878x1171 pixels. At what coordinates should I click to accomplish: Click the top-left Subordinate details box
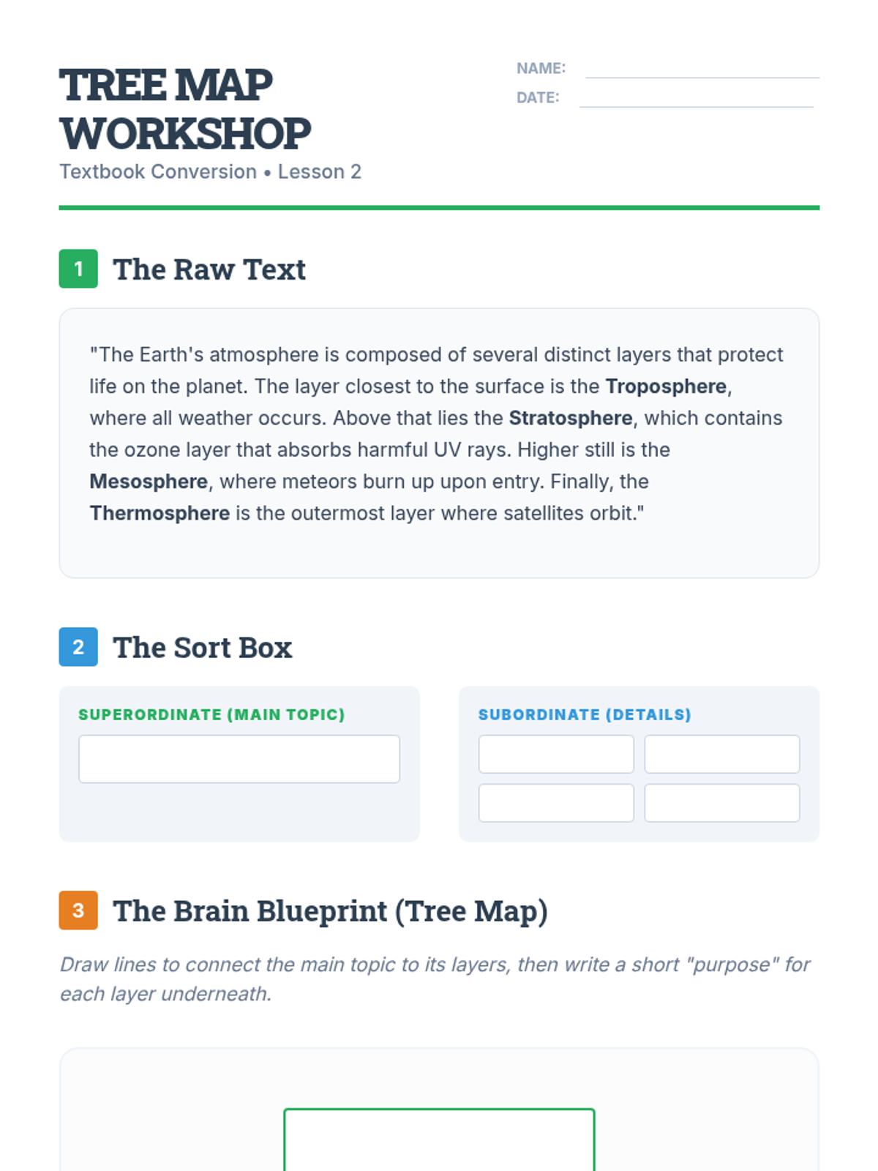click(556, 754)
